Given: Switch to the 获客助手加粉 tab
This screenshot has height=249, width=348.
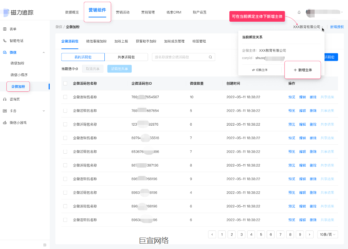Looking at the screenshot, I should coord(146,41).
